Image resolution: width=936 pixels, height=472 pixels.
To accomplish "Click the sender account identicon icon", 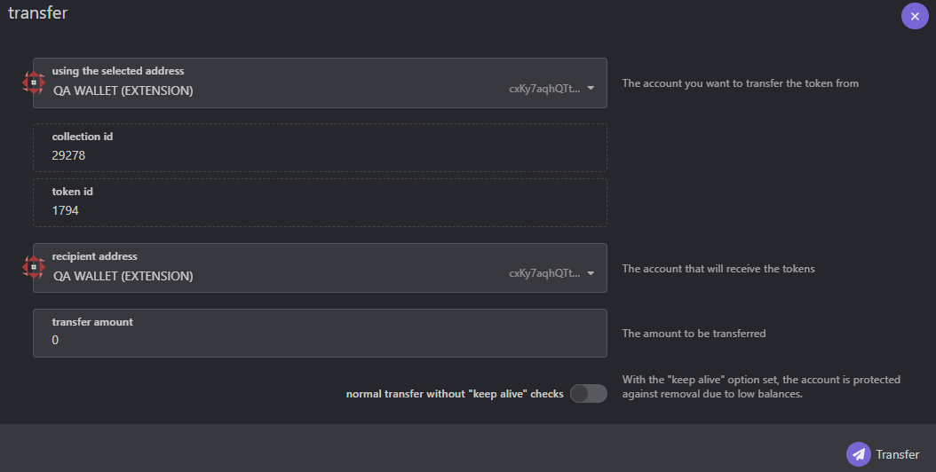I will (34, 83).
